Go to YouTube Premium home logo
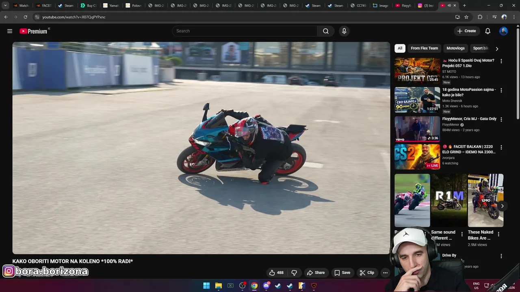The image size is (520, 292). point(34,31)
